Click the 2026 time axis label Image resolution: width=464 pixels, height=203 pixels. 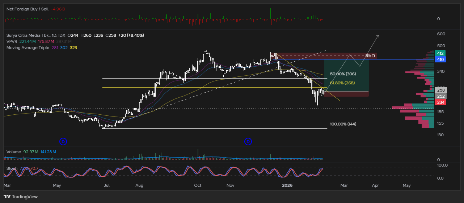coord(287,186)
